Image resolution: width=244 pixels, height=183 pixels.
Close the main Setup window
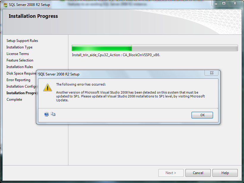pos(235,4)
